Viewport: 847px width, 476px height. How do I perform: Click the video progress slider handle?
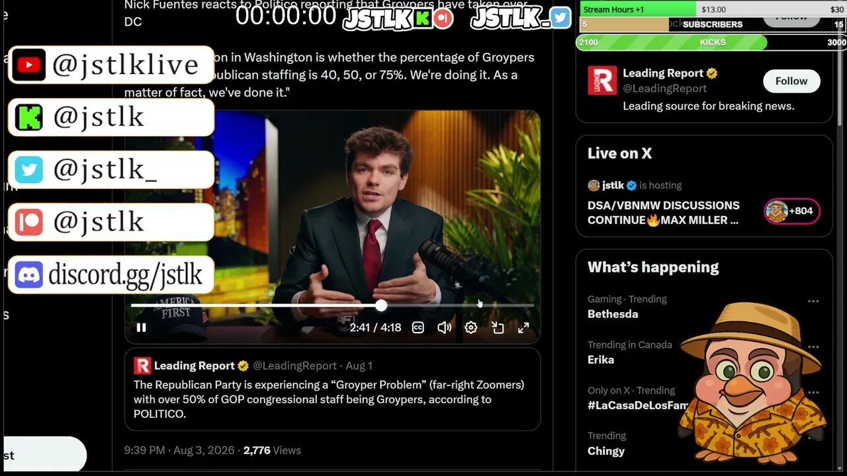click(x=381, y=305)
